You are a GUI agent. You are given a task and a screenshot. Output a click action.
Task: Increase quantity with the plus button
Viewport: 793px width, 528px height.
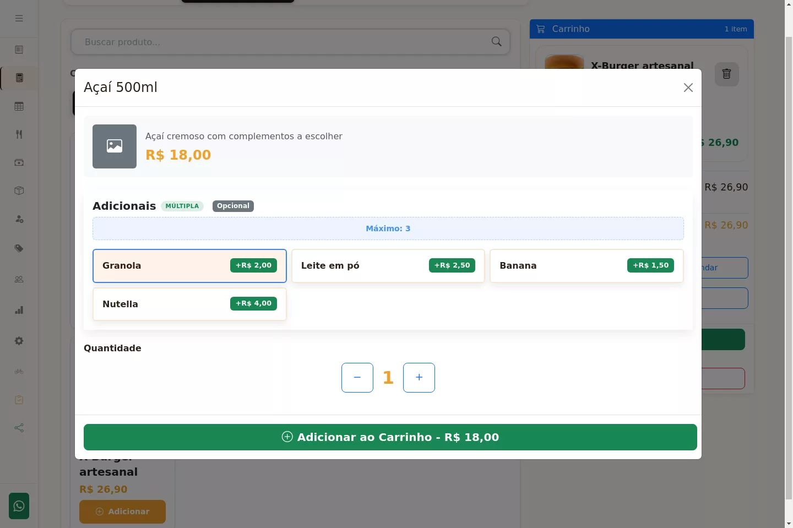point(419,378)
